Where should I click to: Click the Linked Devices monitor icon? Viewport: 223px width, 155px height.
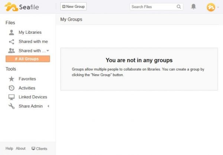12,97
